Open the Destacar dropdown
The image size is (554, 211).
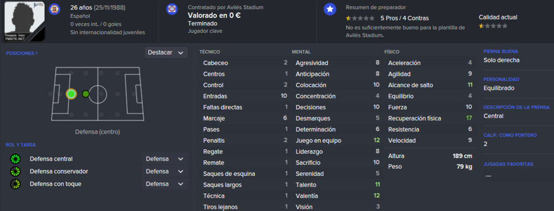click(x=166, y=52)
